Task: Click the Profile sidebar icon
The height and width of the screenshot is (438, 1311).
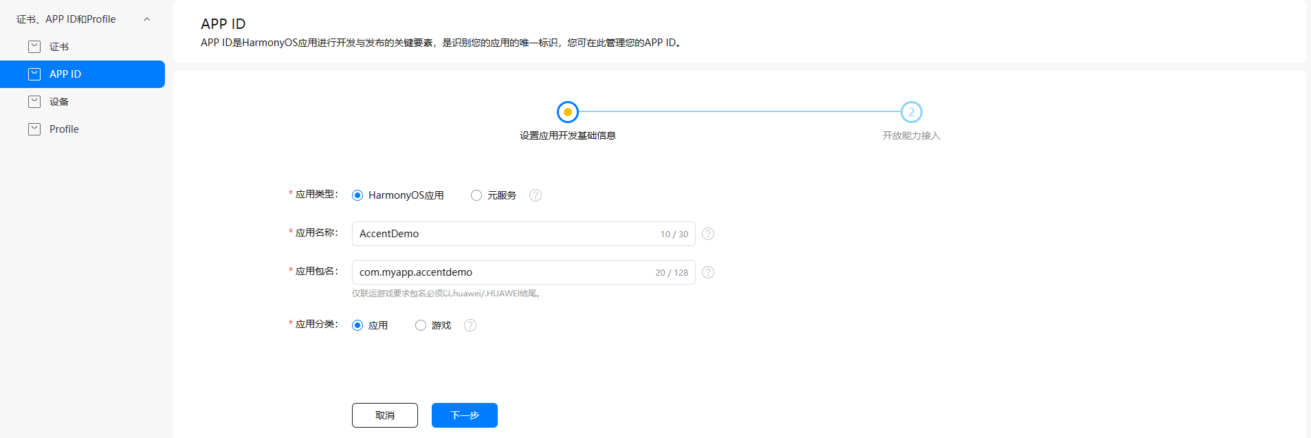Action: (34, 129)
